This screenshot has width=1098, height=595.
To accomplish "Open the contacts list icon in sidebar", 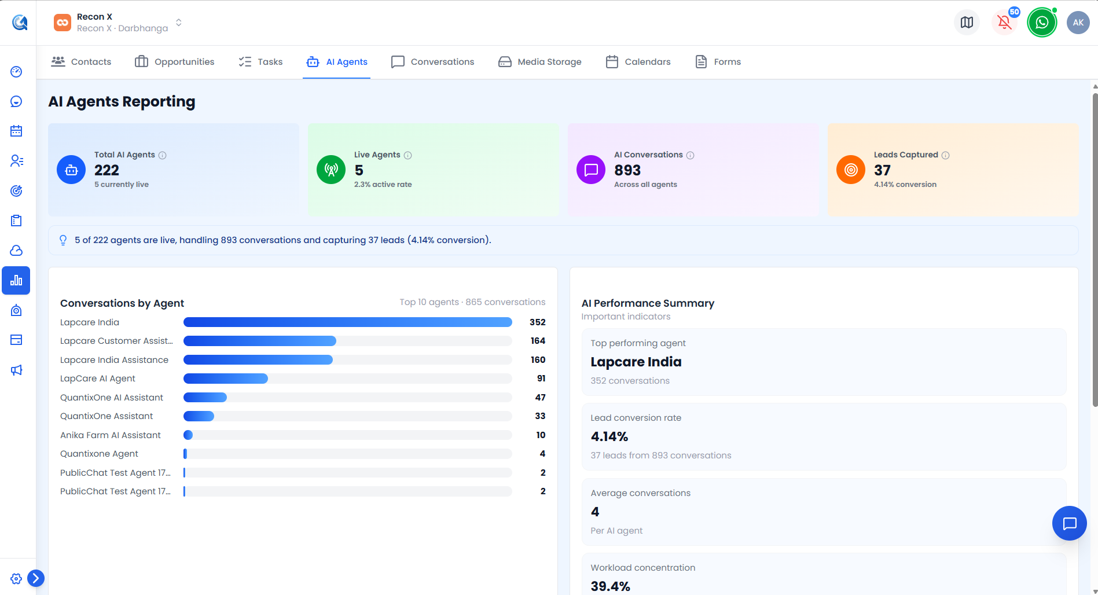I will [x=16, y=161].
